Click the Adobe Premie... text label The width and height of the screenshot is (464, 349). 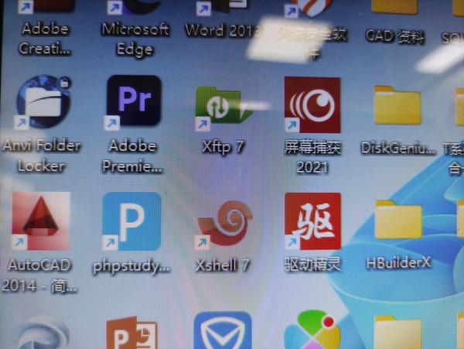(132, 156)
